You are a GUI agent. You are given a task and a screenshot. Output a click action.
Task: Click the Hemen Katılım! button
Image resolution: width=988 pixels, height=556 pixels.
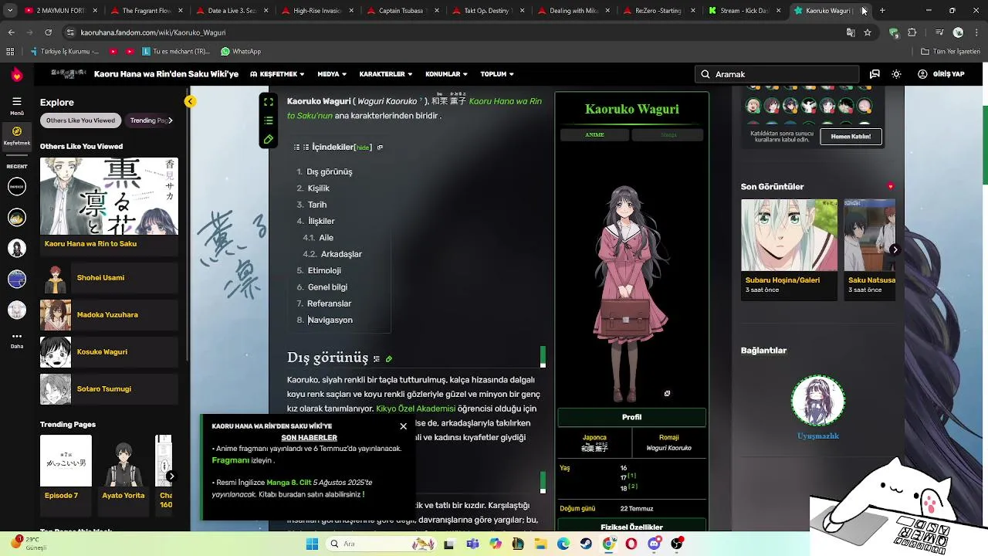pyautogui.click(x=851, y=137)
